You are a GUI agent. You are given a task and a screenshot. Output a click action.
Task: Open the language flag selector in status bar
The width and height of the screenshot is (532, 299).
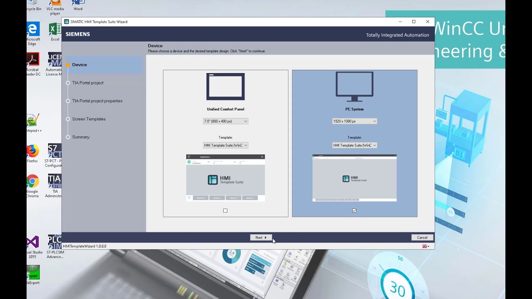(426, 246)
